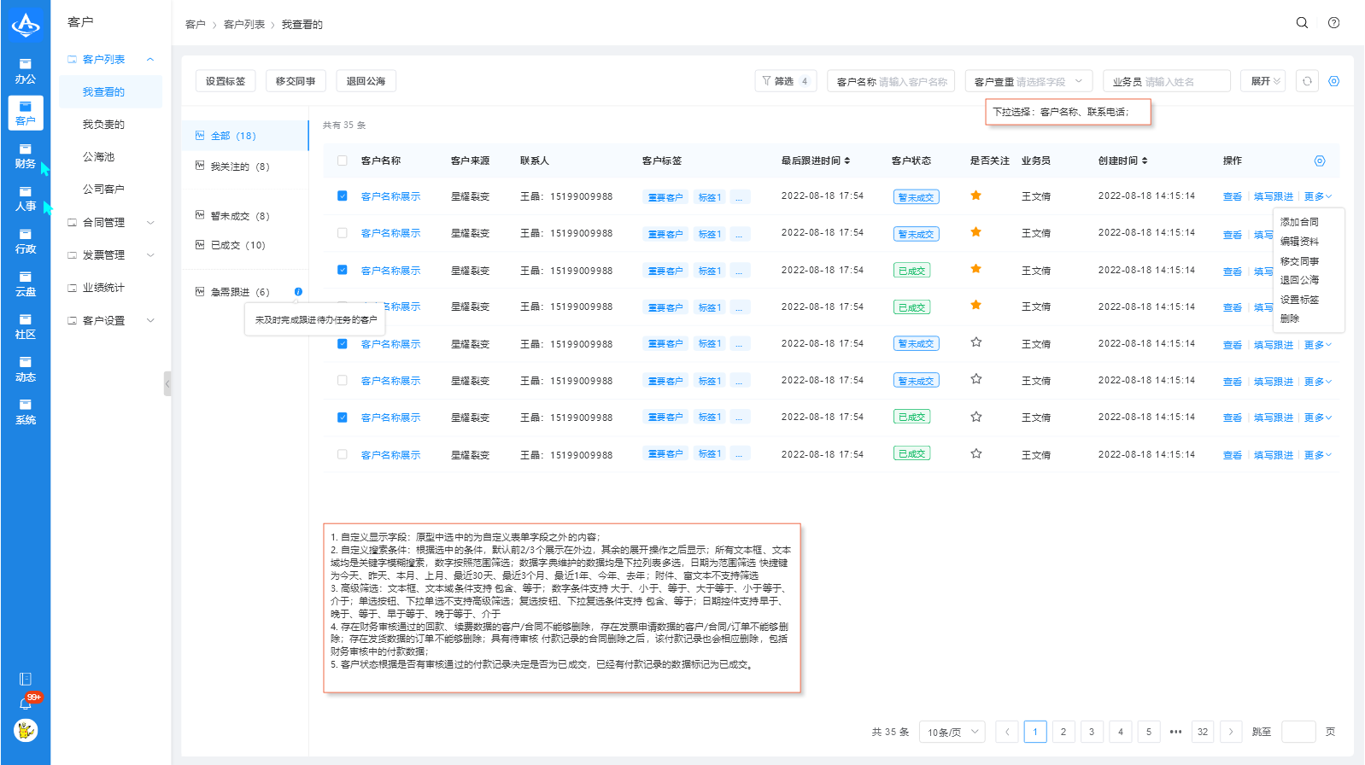Click the 跳至 page number input
The width and height of the screenshot is (1365, 765).
pyautogui.click(x=1298, y=732)
